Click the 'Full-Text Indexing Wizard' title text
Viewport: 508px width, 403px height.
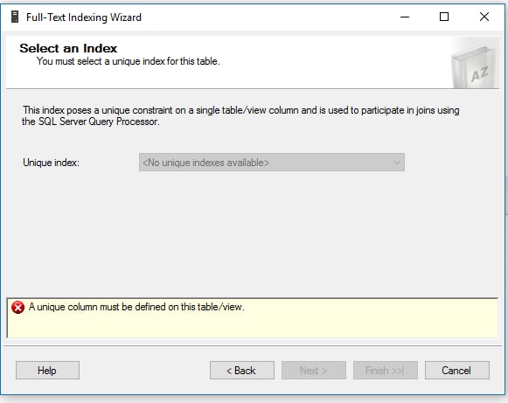click(x=84, y=17)
